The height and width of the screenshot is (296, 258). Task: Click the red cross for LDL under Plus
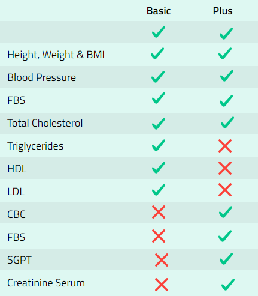pos(225,190)
